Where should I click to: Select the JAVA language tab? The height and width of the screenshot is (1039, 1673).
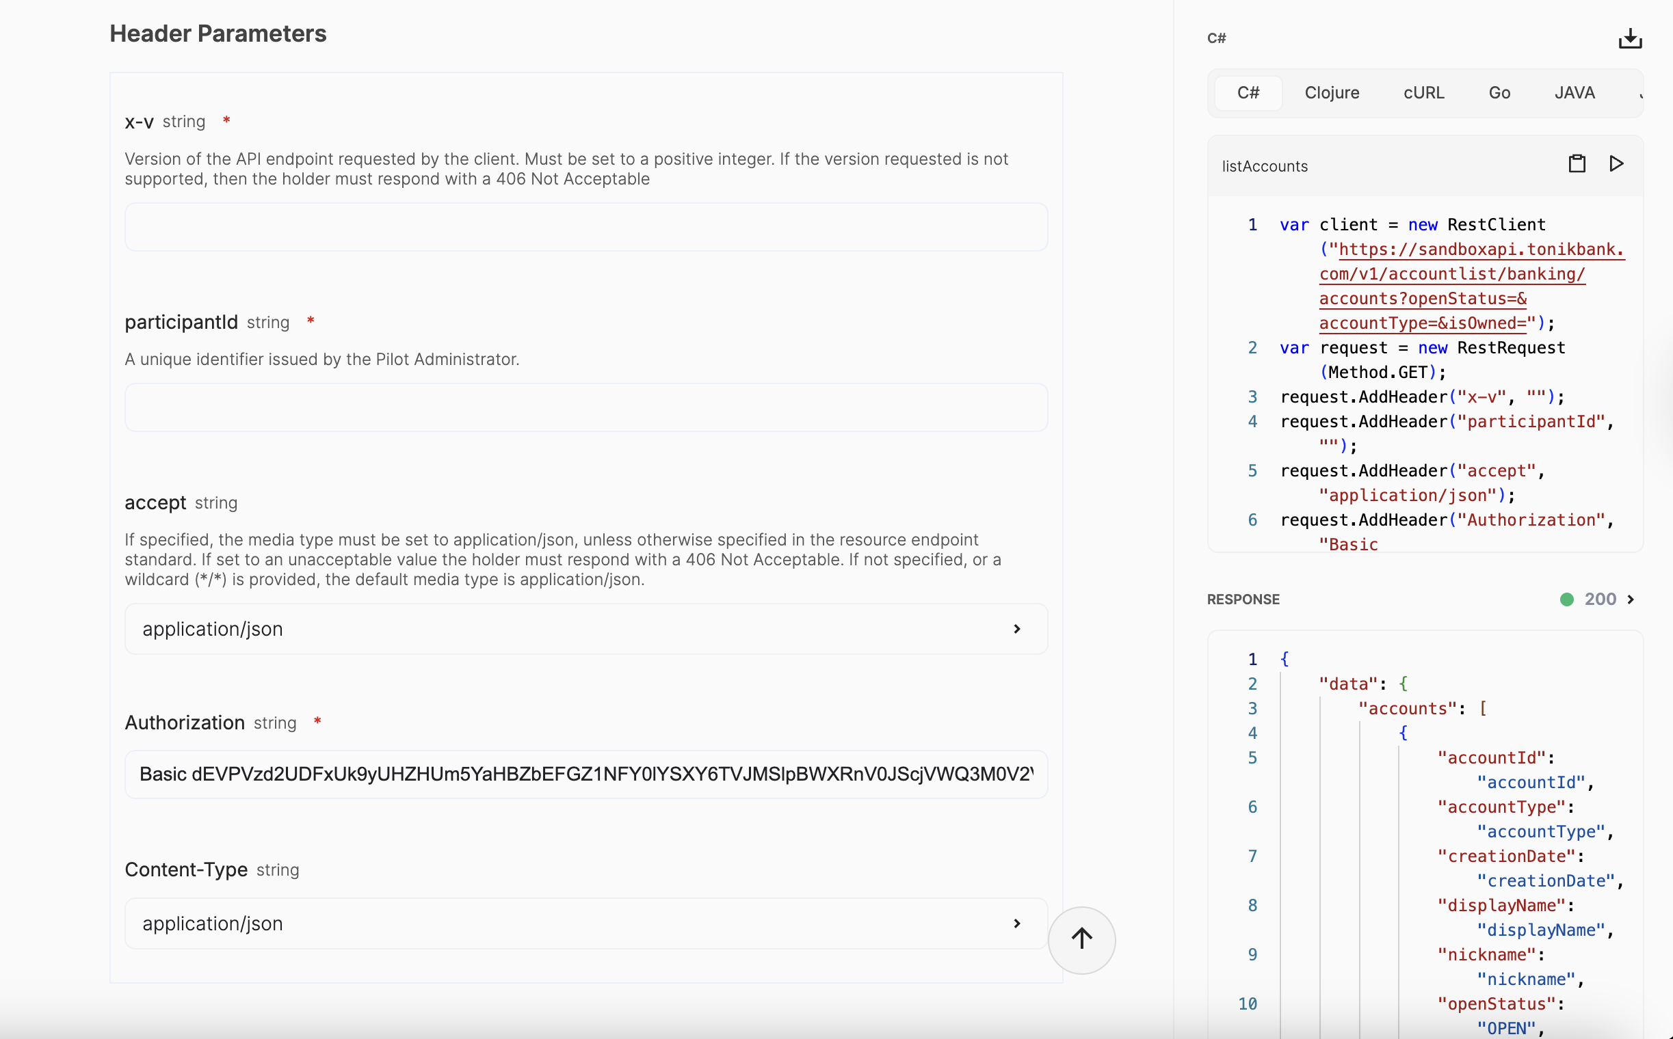click(1574, 93)
